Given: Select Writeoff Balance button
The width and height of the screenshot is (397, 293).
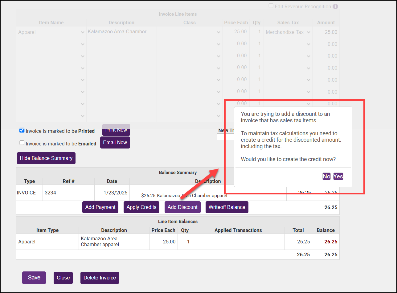Looking at the screenshot, I should 227,207.
